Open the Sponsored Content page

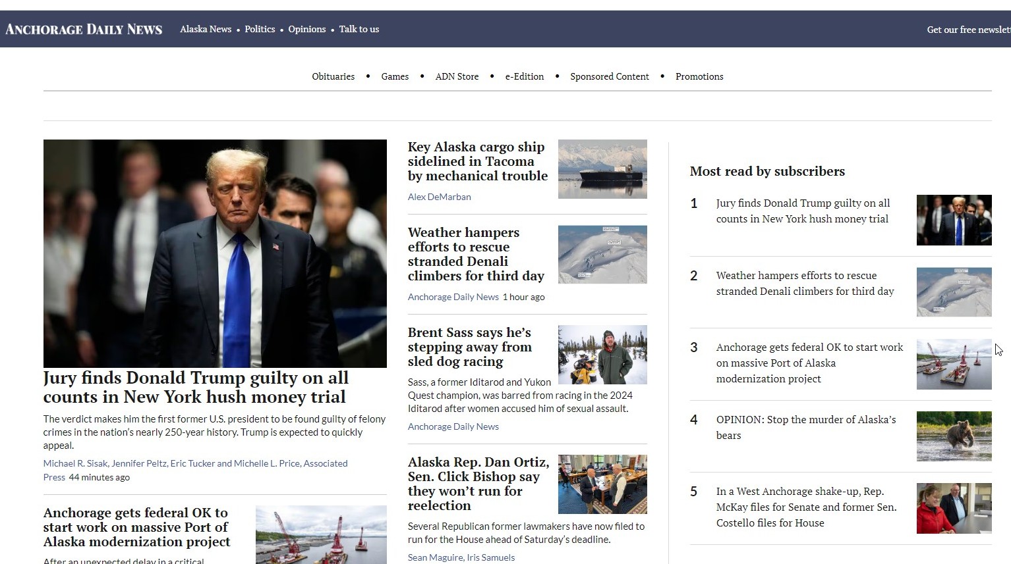pos(609,76)
